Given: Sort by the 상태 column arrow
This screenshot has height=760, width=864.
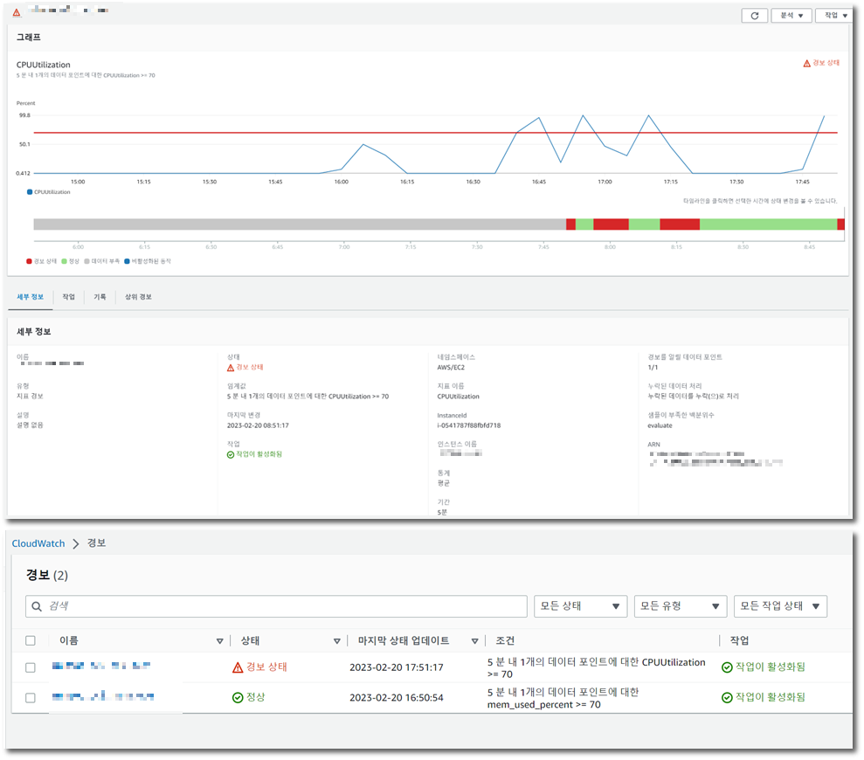Looking at the screenshot, I should point(336,641).
